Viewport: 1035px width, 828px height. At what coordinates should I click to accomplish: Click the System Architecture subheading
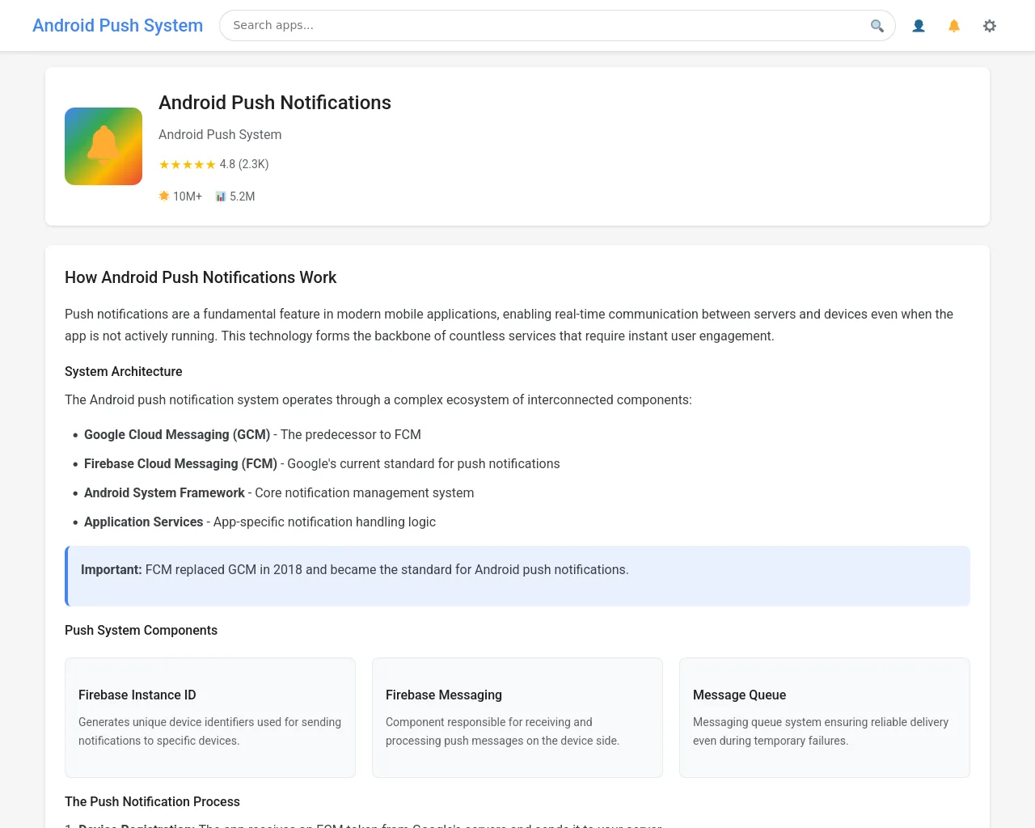click(124, 371)
